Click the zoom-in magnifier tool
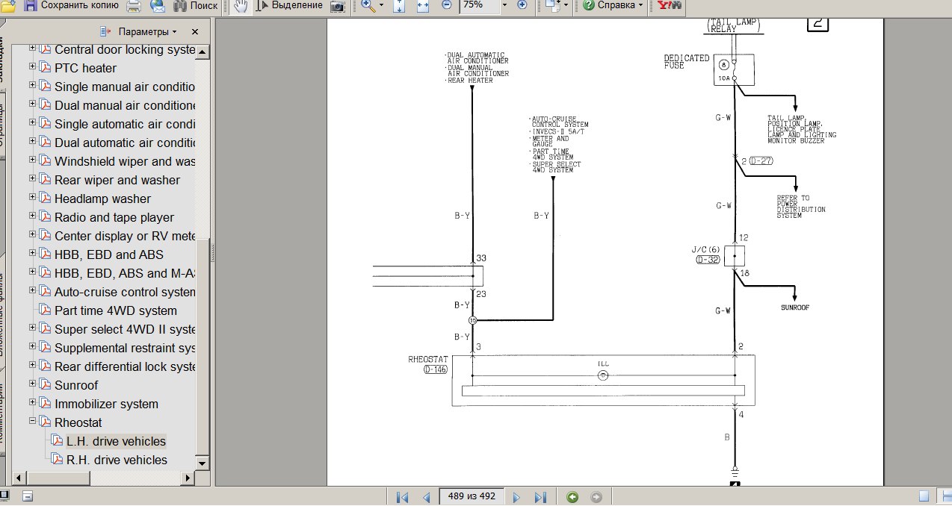 click(368, 5)
